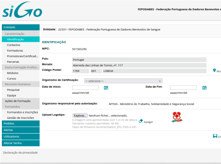
Task: Click the uploaded logo thumbnail image
Action: point(177,117)
